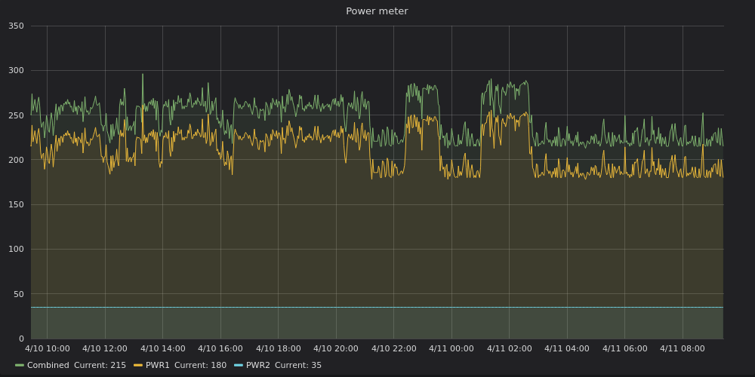Click the 4/11 00:00 time axis label
The width and height of the screenshot is (755, 377).
point(451,348)
